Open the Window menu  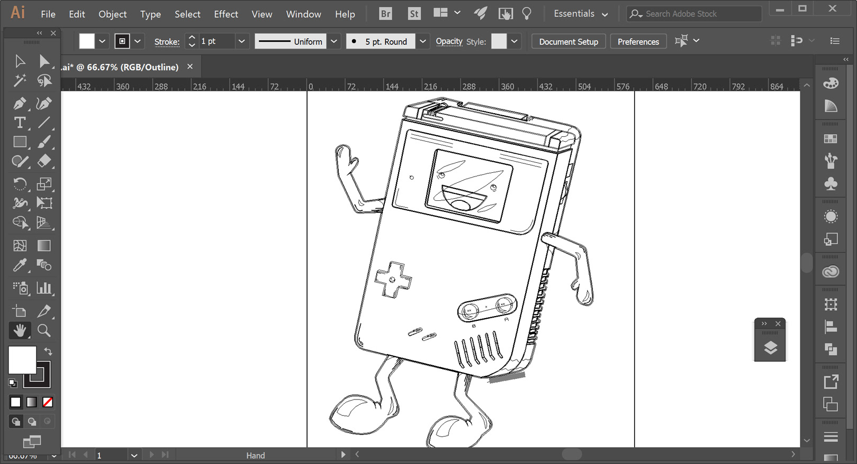pos(304,14)
